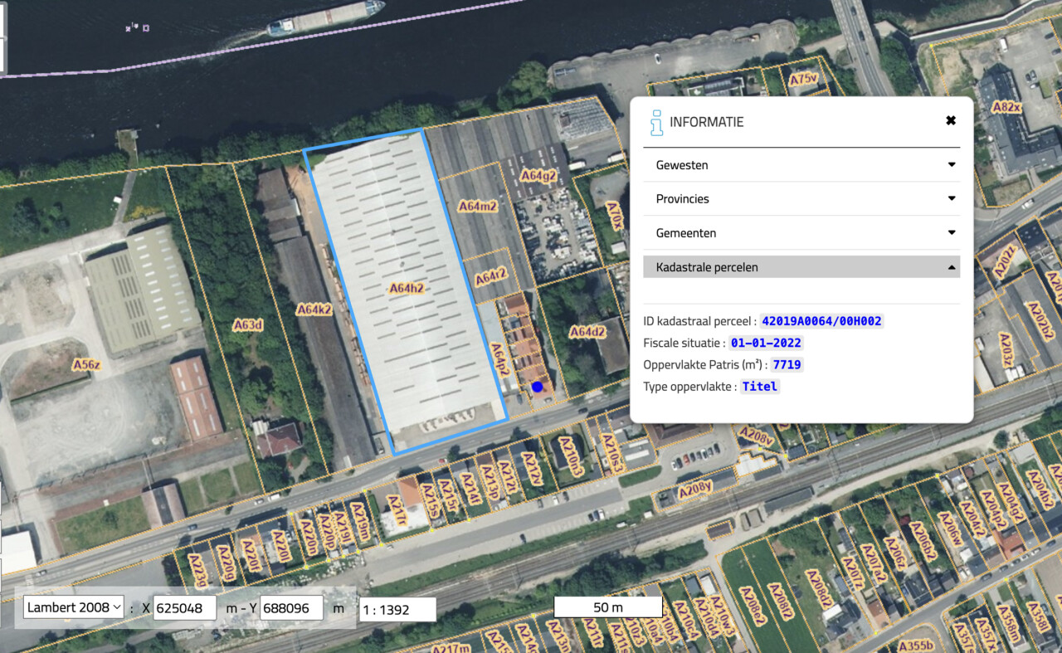Collapse the Kadastrale percelen section

[x=801, y=267]
